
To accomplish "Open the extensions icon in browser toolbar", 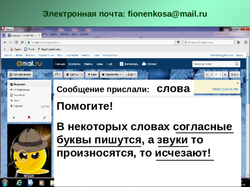I will tap(238, 42).
